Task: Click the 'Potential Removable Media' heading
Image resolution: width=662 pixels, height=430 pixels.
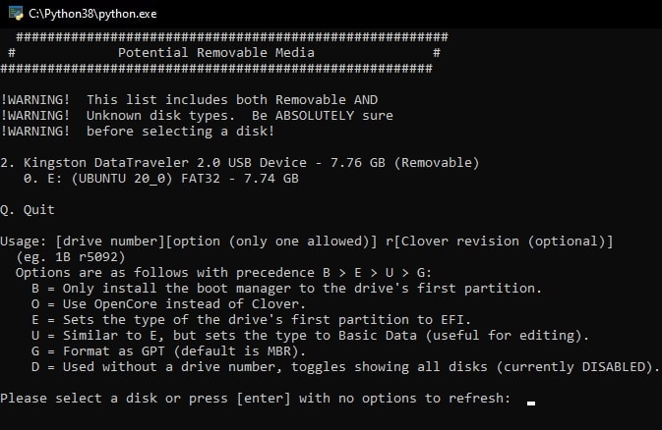Action: [215, 53]
